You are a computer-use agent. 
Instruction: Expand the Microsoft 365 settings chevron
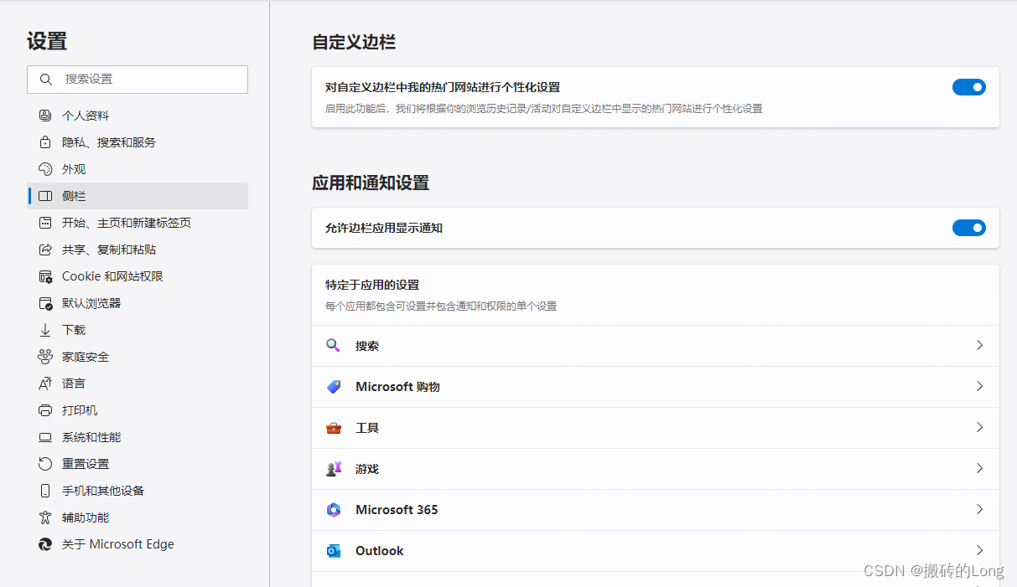(x=979, y=509)
